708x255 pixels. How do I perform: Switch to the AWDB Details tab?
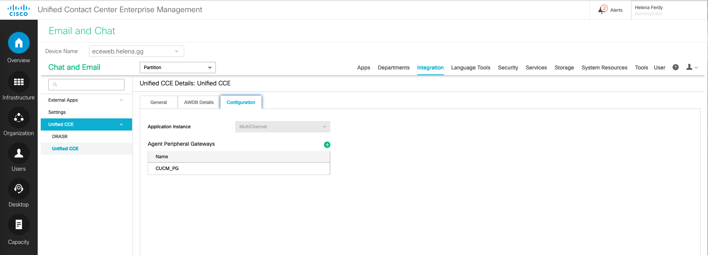click(199, 102)
